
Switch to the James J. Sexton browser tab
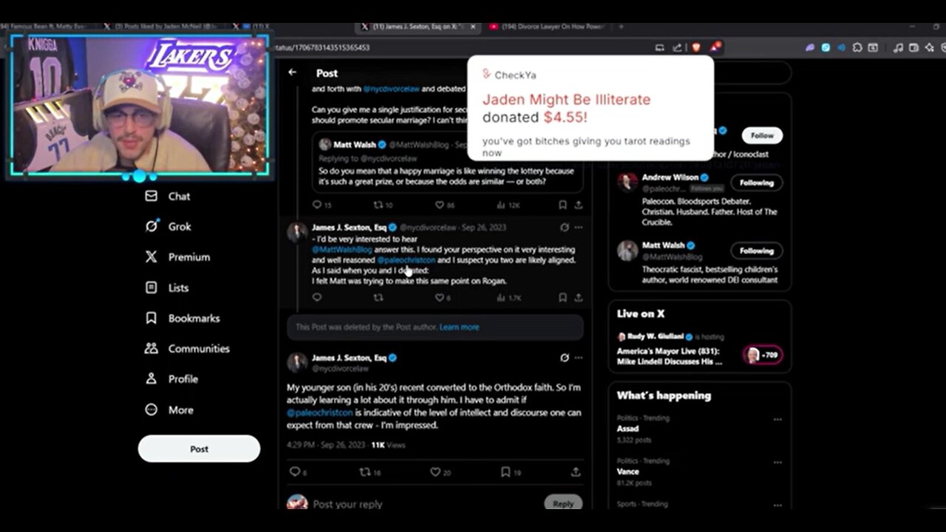coord(416,27)
